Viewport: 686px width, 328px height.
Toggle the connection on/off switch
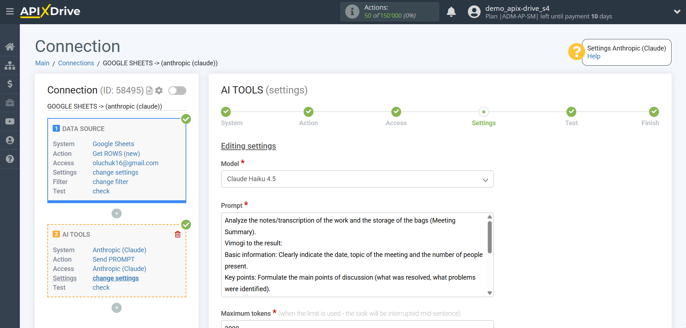coord(177,91)
